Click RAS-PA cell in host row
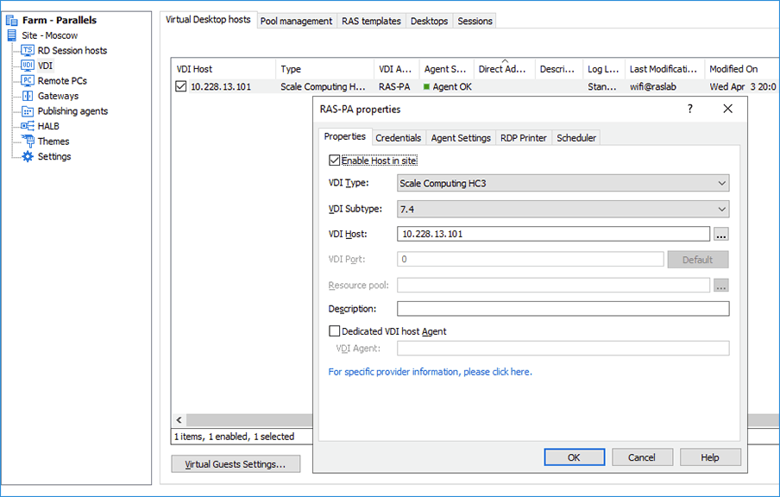 tap(394, 86)
